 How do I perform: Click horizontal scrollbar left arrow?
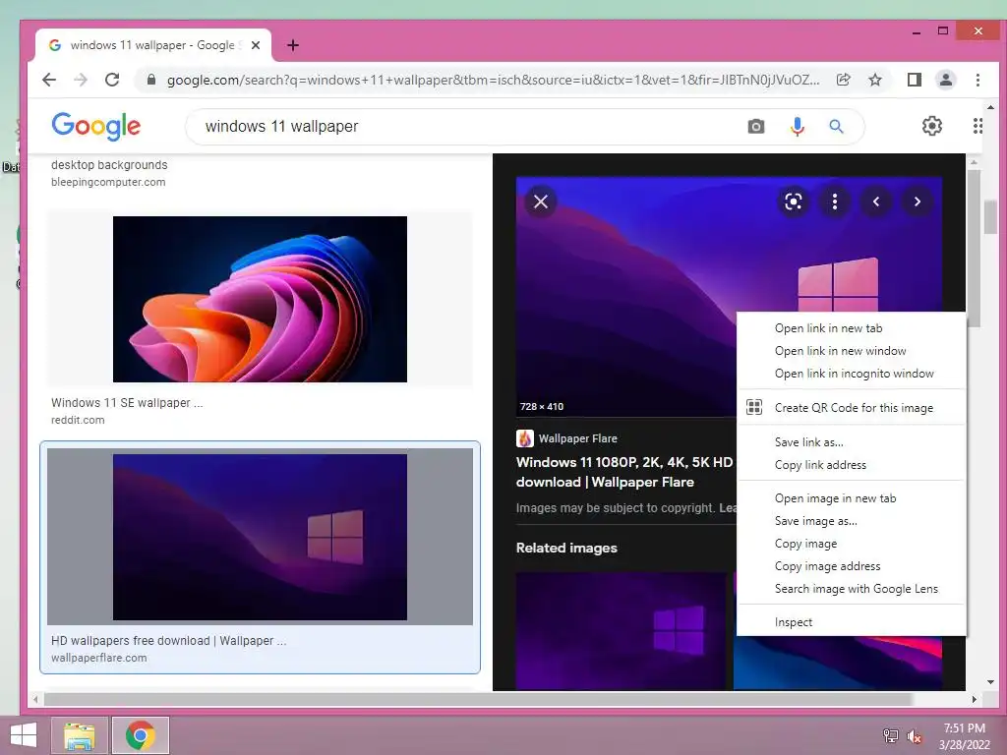(x=35, y=699)
